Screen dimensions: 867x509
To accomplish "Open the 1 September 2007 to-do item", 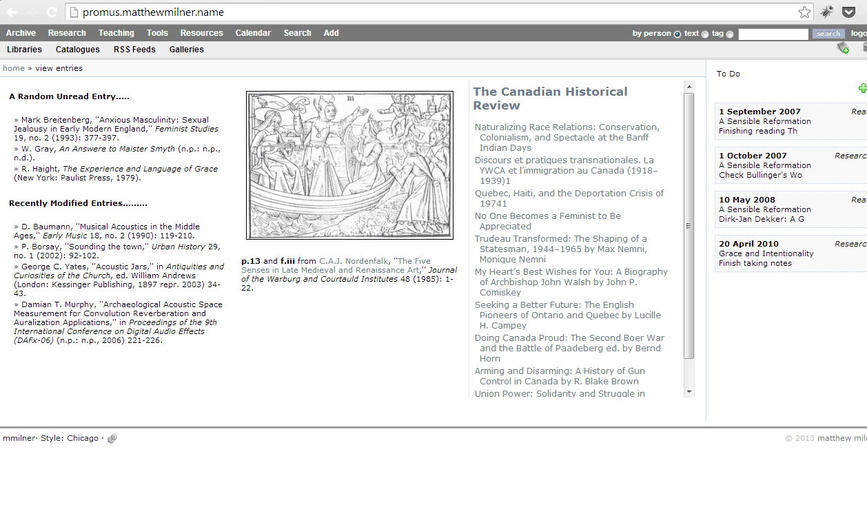I will pos(790,121).
